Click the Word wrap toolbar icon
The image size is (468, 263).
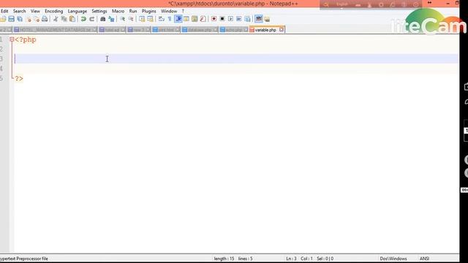click(x=162, y=19)
